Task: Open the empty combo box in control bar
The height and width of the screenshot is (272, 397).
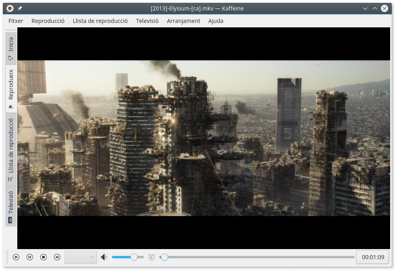Action: coord(81,257)
